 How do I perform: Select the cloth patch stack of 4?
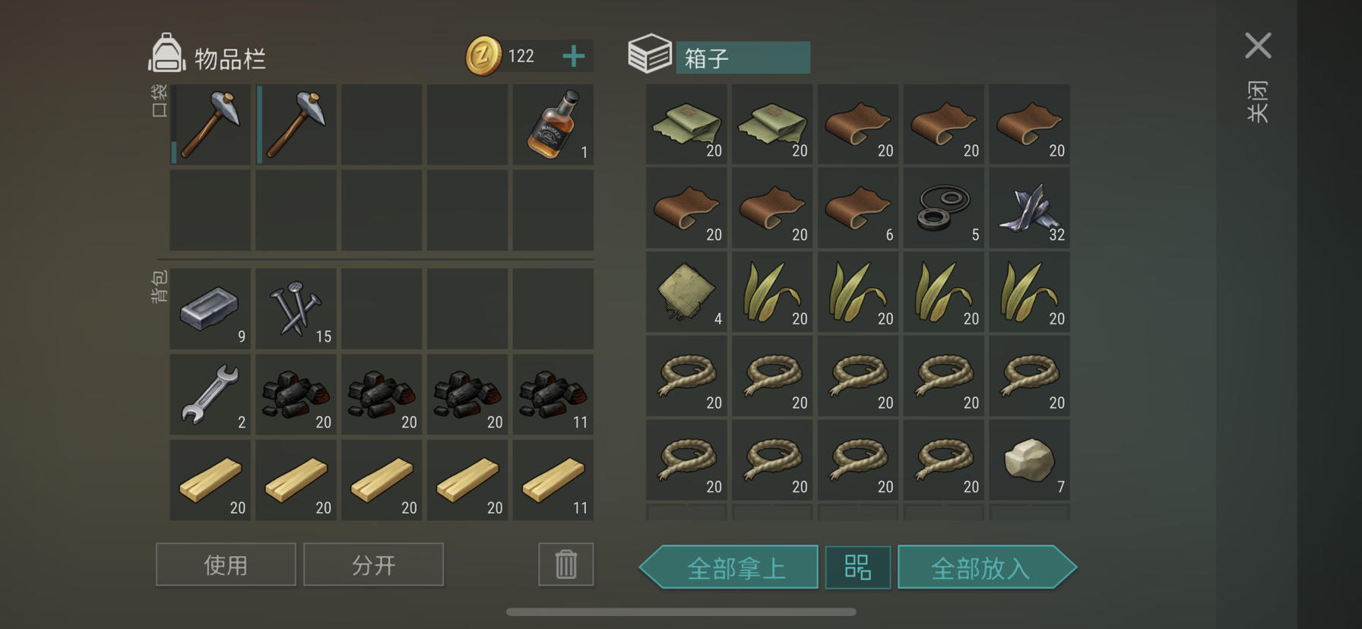click(x=686, y=292)
